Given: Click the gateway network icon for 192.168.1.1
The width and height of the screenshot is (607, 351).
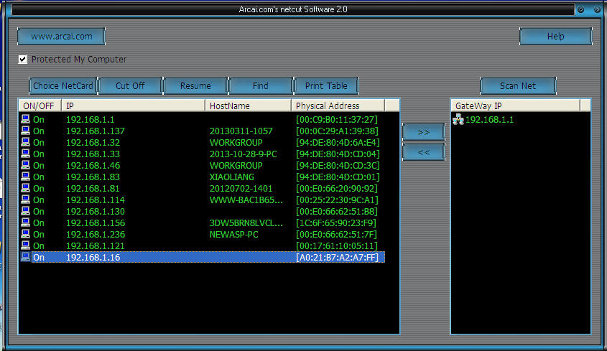Looking at the screenshot, I should pos(458,120).
